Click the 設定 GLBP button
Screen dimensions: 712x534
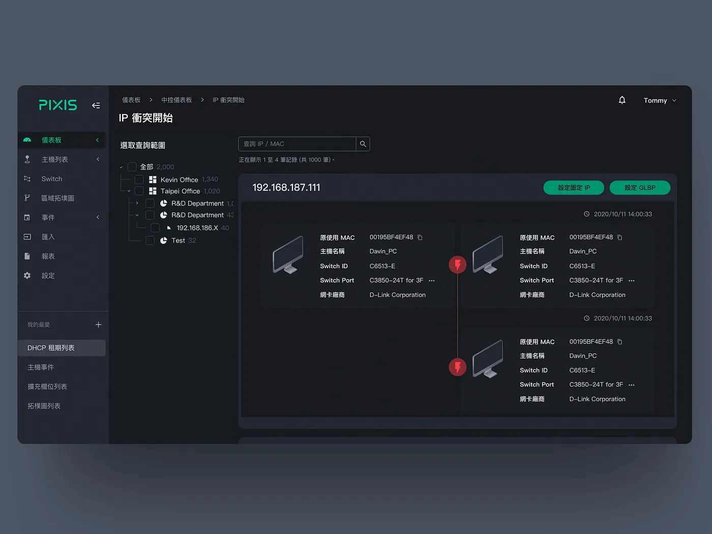[639, 188]
